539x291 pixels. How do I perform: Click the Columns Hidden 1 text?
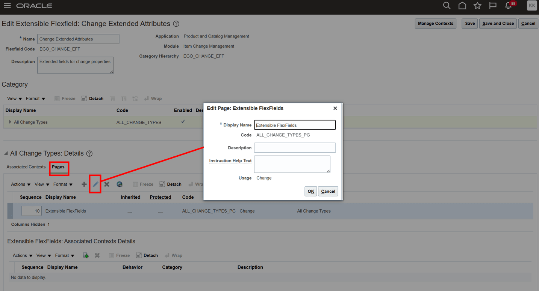[30, 224]
